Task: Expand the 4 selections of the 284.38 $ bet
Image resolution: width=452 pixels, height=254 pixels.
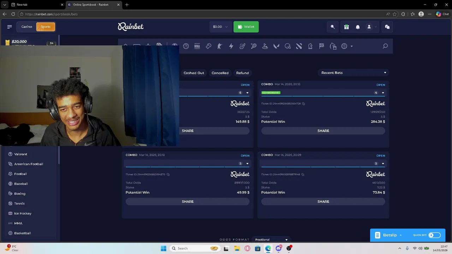Action: pos(383,93)
